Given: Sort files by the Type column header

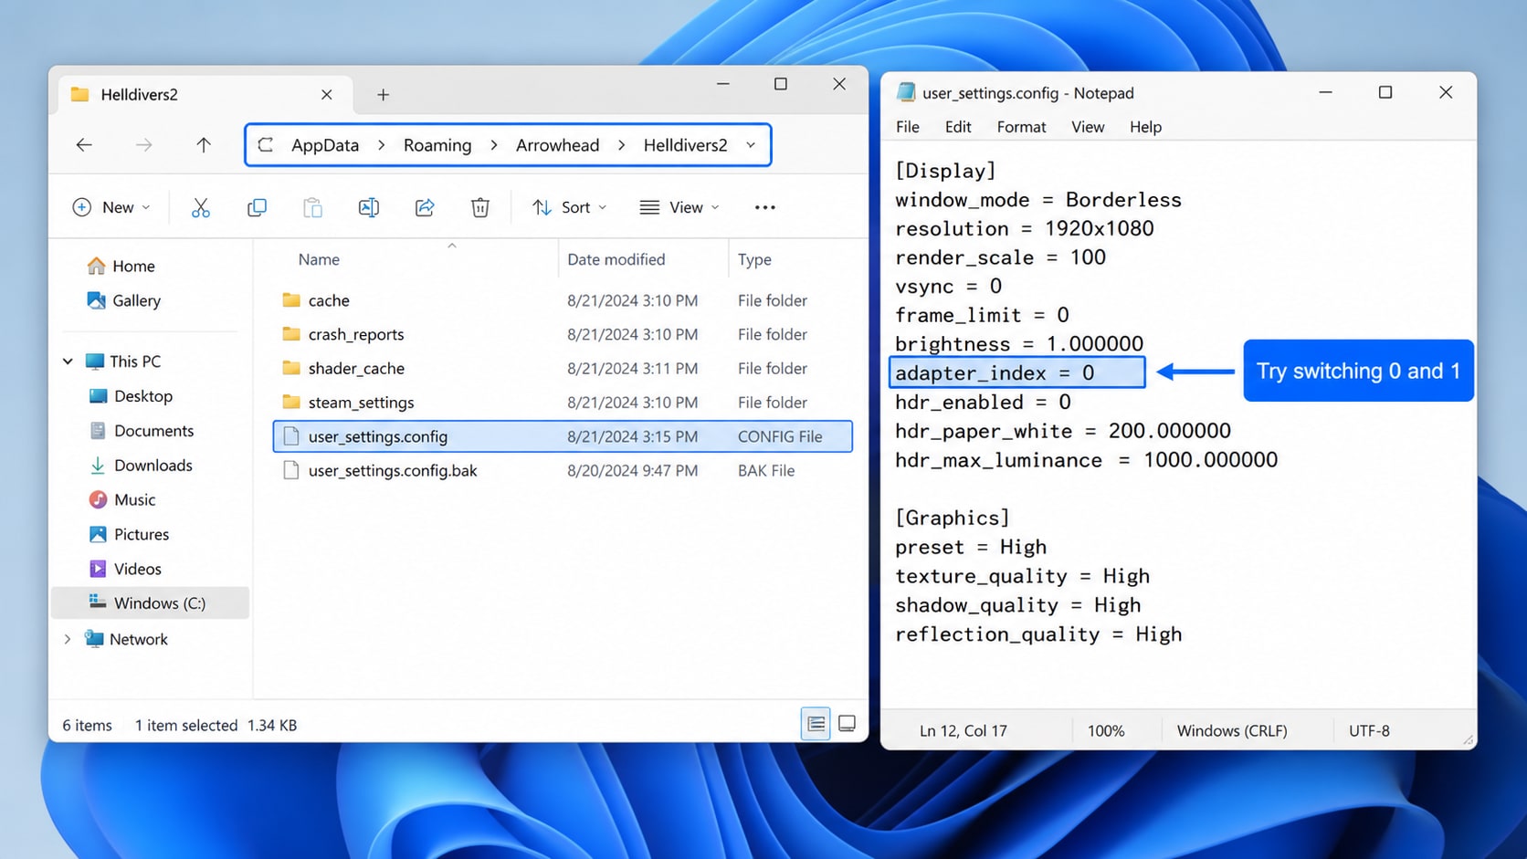Looking at the screenshot, I should 754,259.
